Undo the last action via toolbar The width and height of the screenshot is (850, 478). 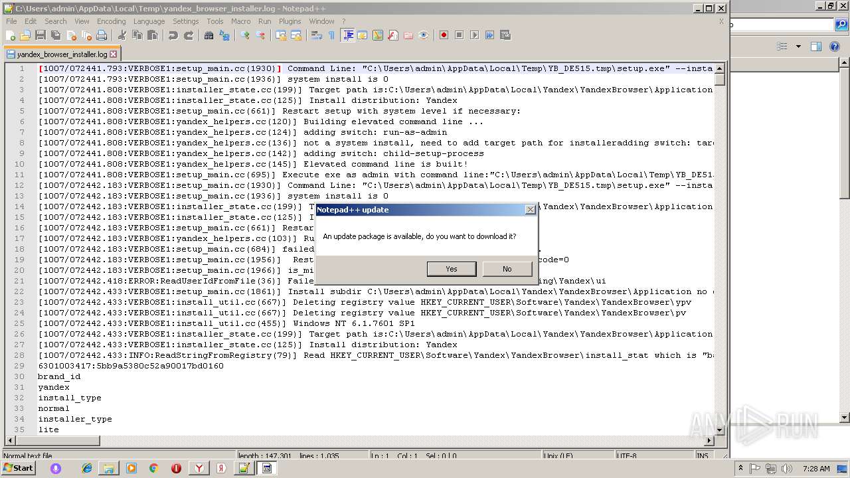(x=173, y=35)
